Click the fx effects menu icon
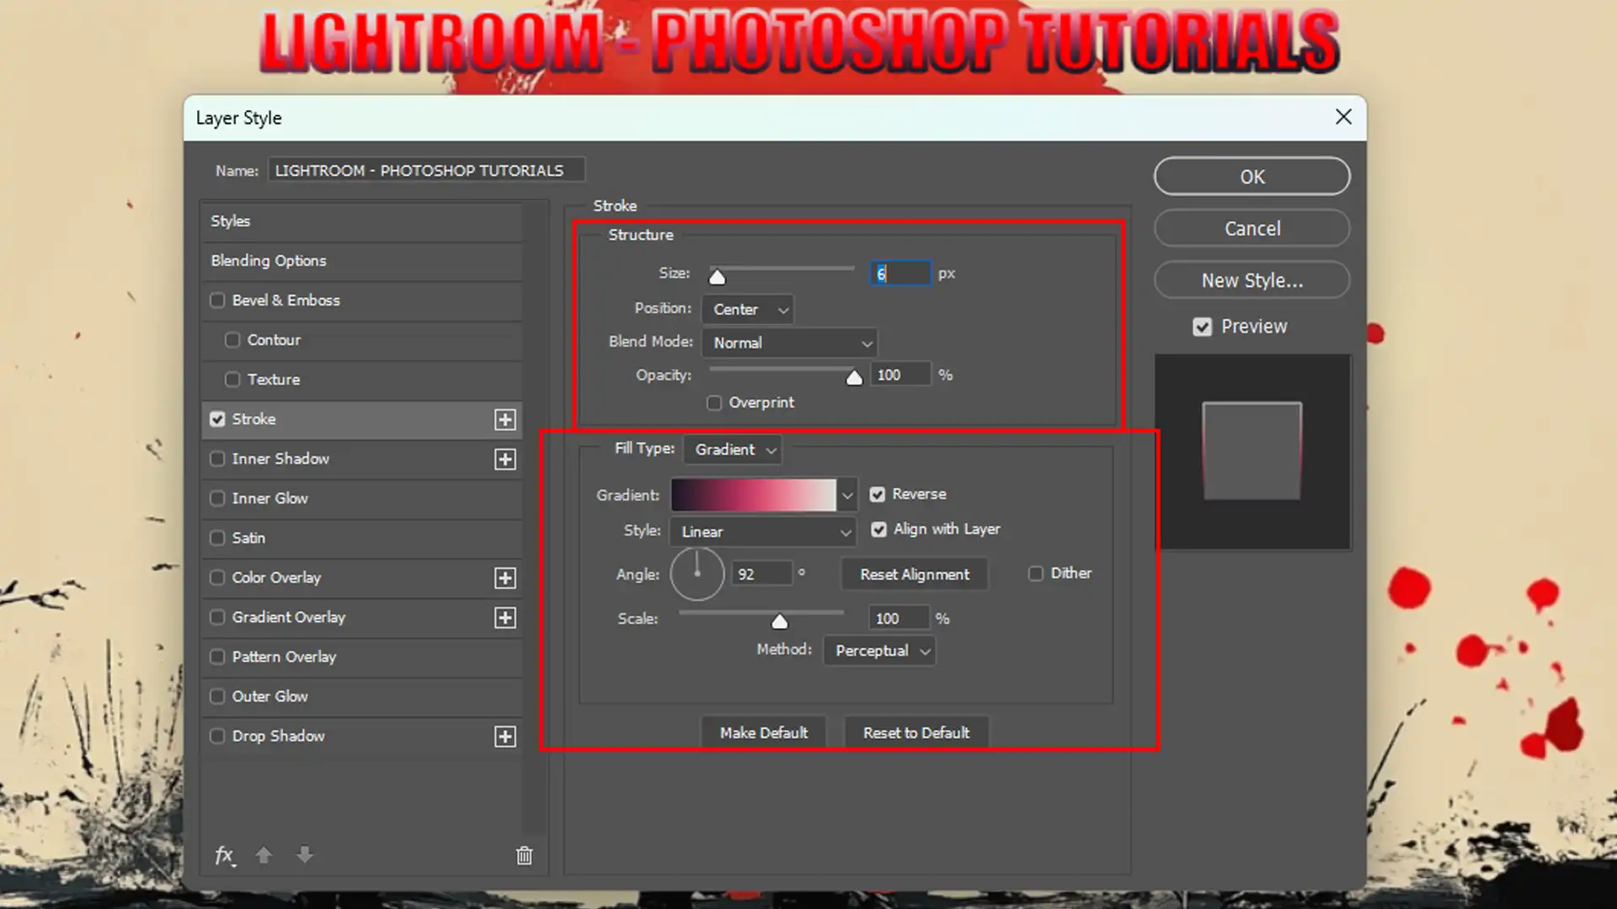 (224, 855)
